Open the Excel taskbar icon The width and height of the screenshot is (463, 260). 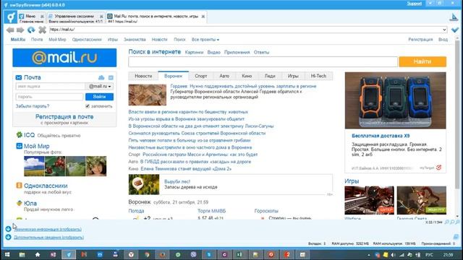pos(239,254)
